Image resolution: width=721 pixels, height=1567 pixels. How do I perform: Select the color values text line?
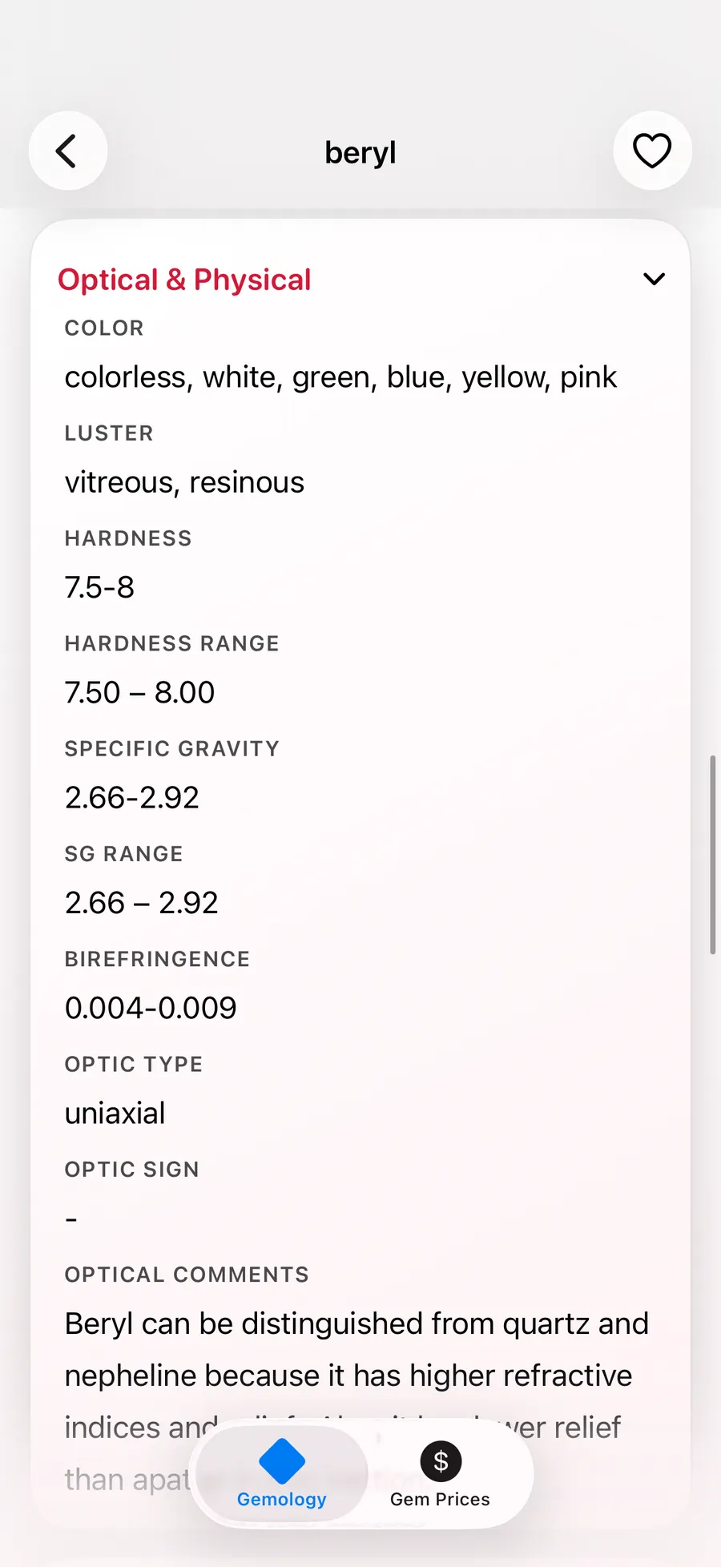(340, 377)
